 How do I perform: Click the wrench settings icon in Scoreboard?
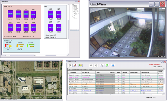102,65
